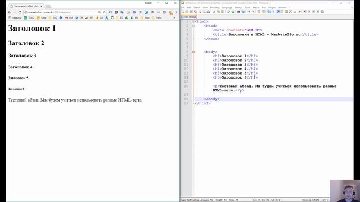Click Chrome's Back arrow button
The image size is (360, 202).
point(10,12)
